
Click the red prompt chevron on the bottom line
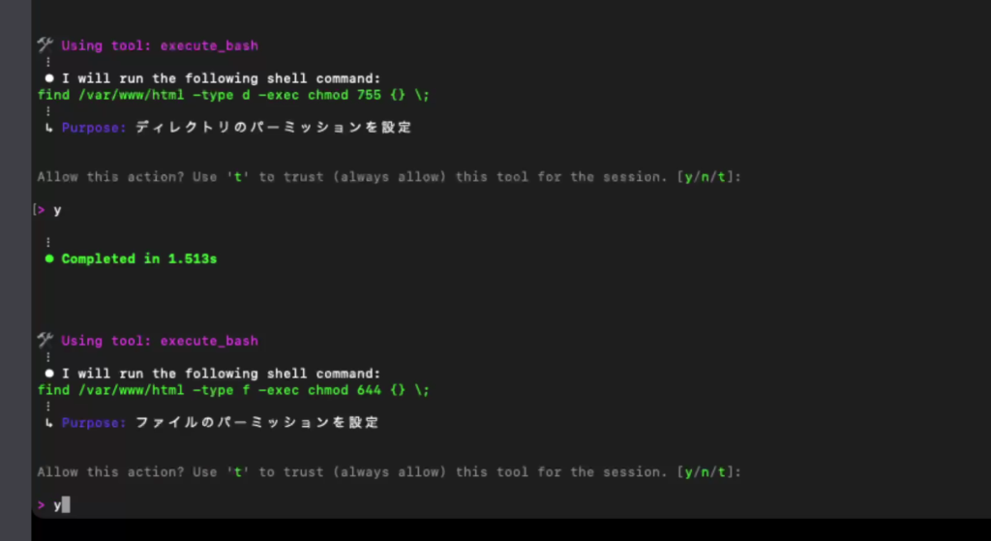(x=41, y=505)
